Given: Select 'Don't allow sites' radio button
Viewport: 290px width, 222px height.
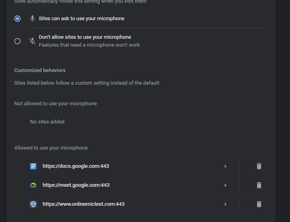Looking at the screenshot, I should (17, 41).
